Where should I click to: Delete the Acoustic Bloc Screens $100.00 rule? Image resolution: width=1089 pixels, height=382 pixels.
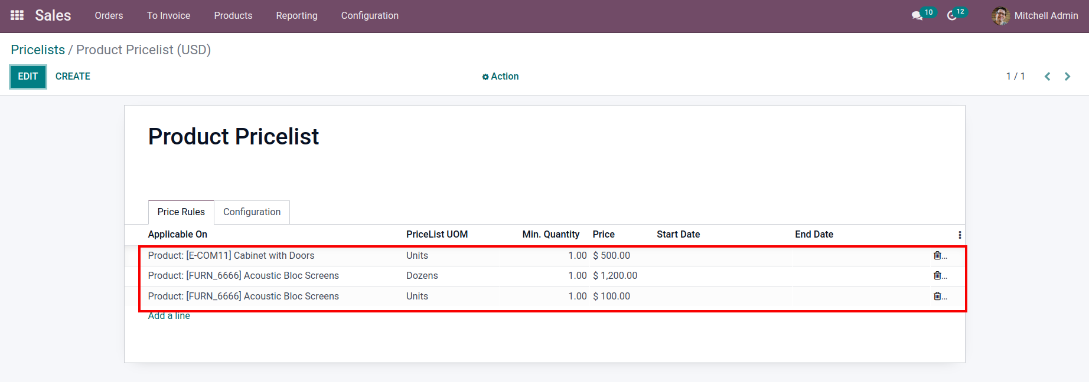click(937, 296)
